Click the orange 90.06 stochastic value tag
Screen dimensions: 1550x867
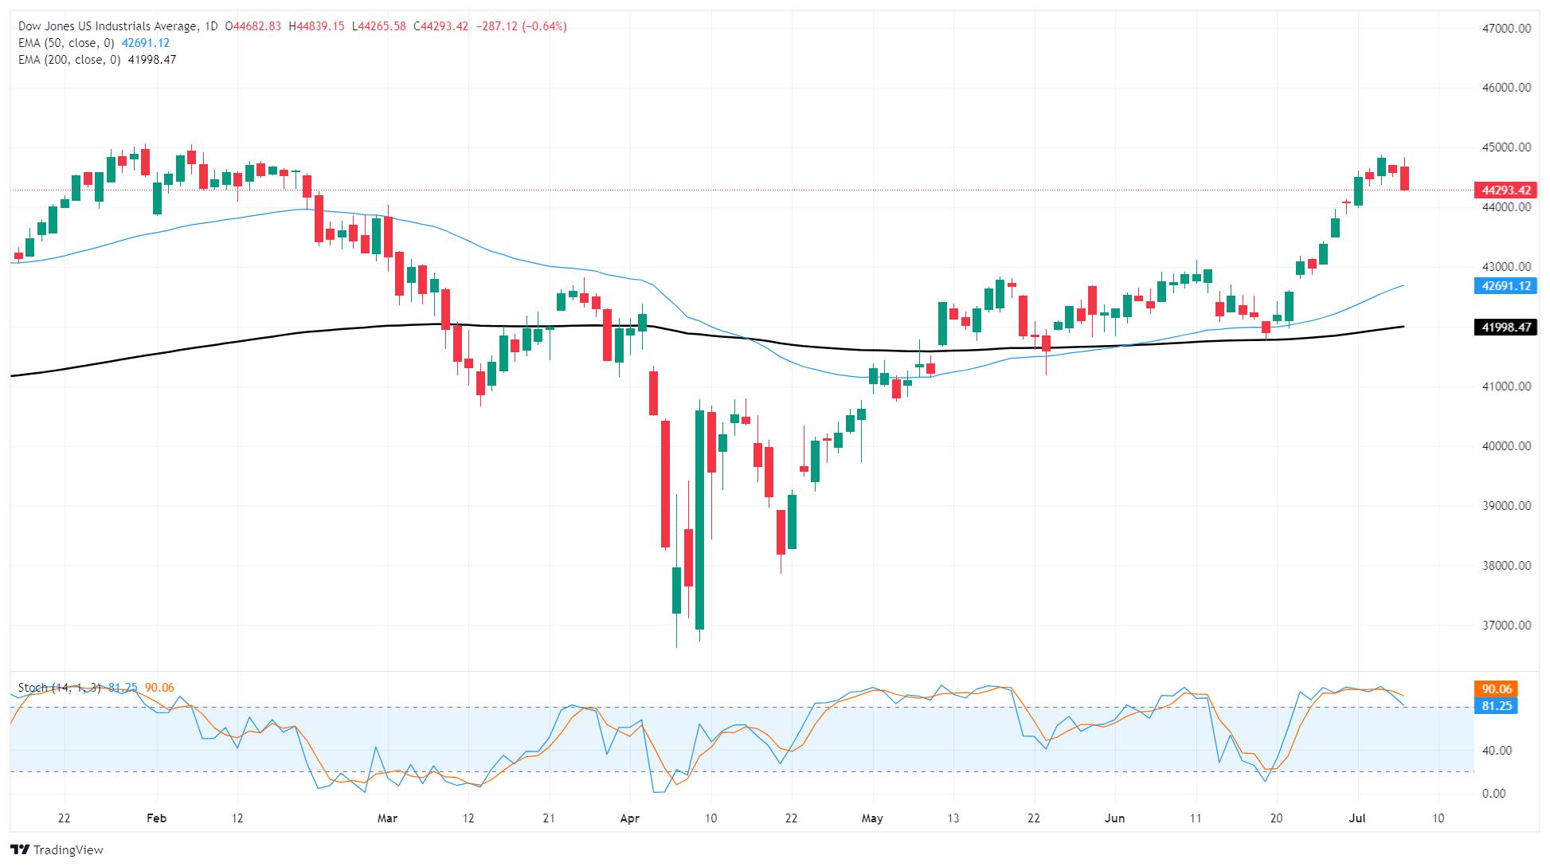point(1496,688)
